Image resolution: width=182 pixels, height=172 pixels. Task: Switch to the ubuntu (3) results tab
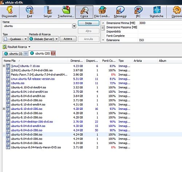pyautogui.click(x=15, y=53)
